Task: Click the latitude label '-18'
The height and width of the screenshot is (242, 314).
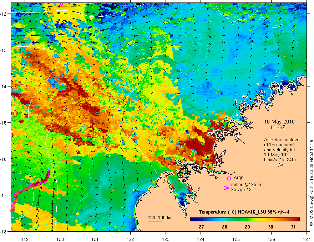Action: [x=4, y=231]
